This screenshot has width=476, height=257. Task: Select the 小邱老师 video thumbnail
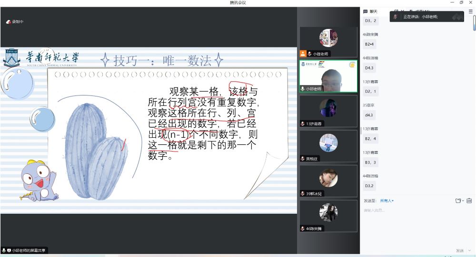pos(328,76)
